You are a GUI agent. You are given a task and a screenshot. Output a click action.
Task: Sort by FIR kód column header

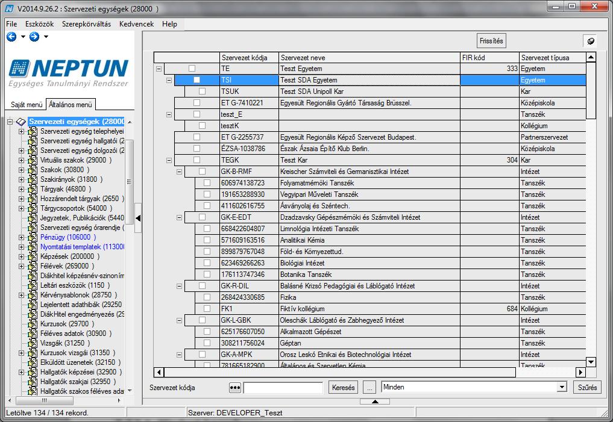point(489,57)
